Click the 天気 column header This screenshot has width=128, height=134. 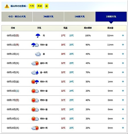coord(39,28)
